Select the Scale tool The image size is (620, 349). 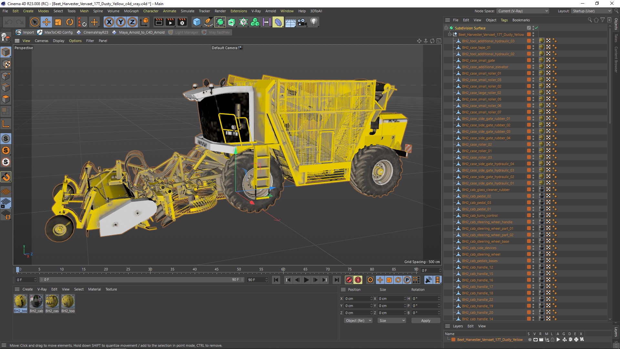tap(58, 22)
